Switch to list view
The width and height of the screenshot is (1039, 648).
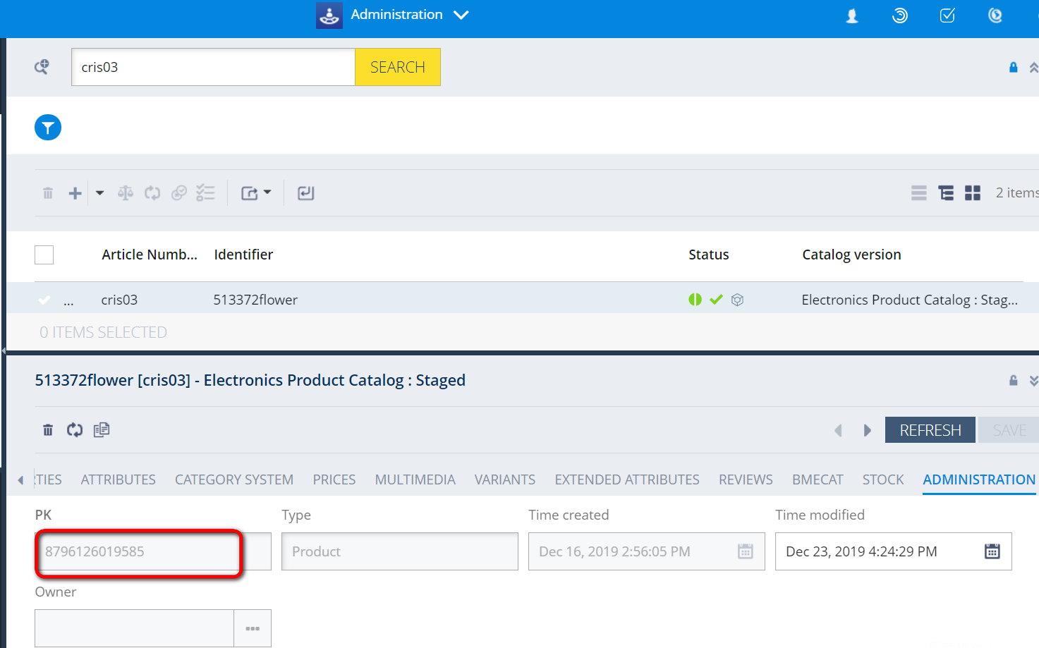[x=919, y=193]
